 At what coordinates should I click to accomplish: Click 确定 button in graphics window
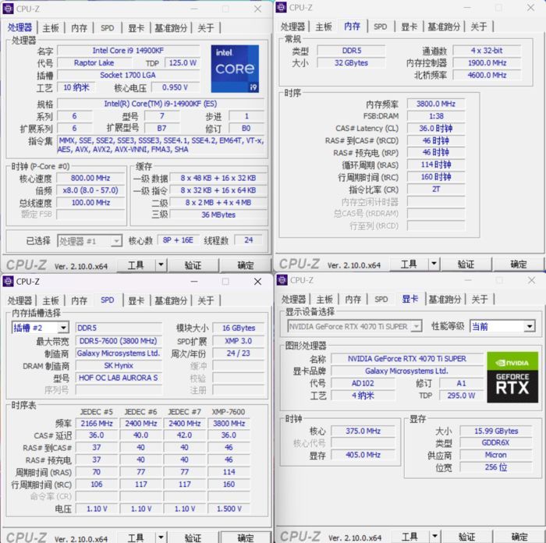point(519,537)
